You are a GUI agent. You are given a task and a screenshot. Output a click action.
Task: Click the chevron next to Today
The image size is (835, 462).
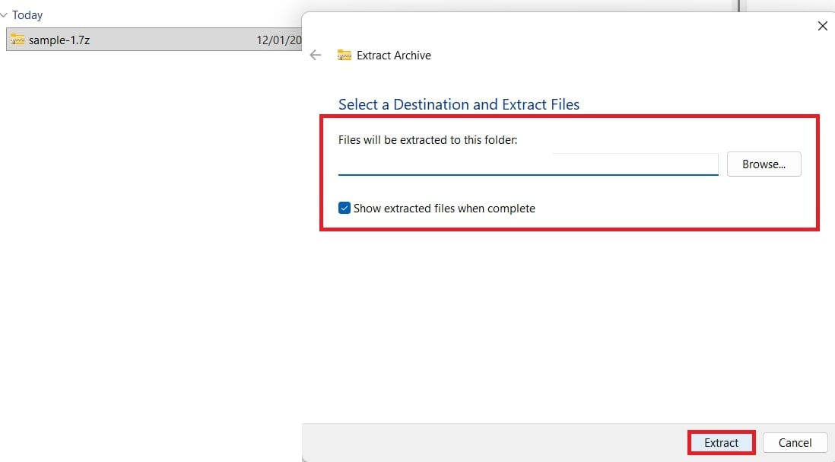pyautogui.click(x=5, y=14)
